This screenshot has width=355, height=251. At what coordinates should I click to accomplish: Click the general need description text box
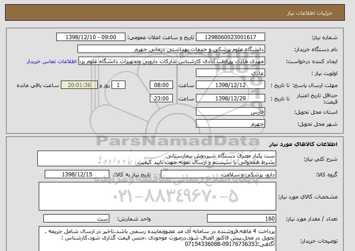(x=157, y=159)
